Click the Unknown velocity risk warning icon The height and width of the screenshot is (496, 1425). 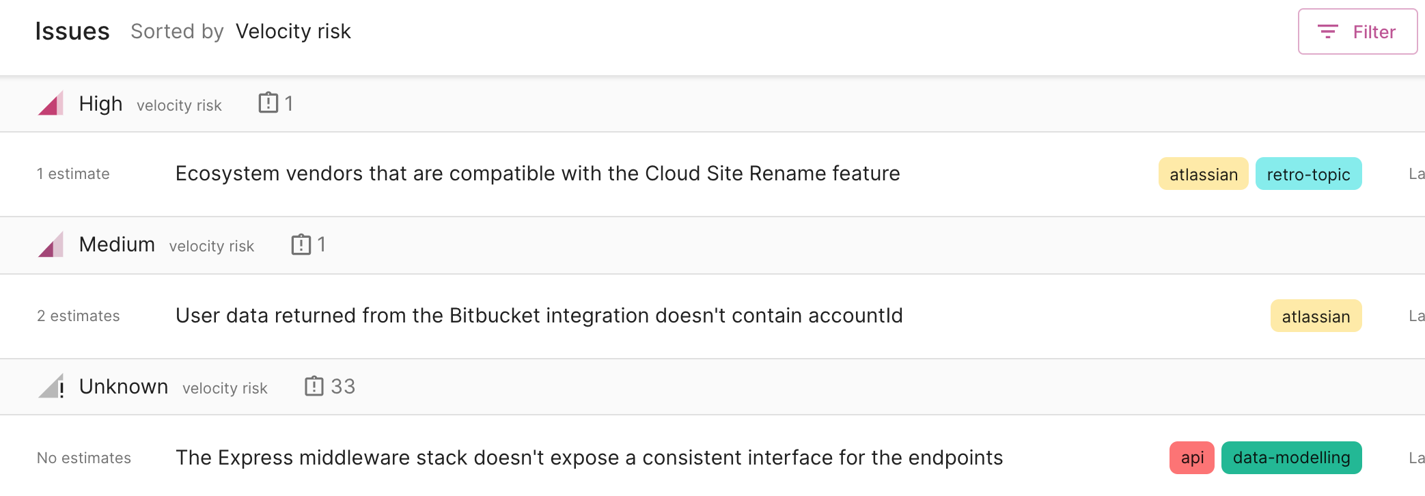(x=52, y=387)
